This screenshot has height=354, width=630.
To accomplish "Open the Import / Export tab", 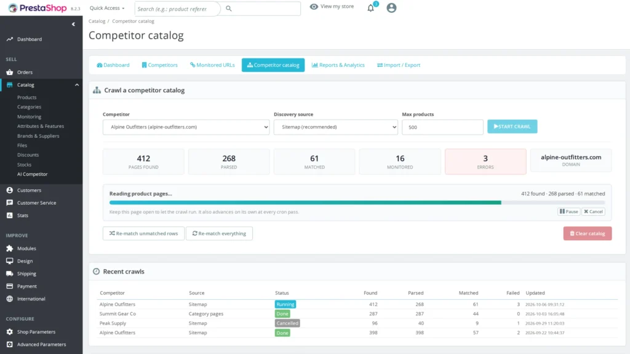I will (x=399, y=65).
